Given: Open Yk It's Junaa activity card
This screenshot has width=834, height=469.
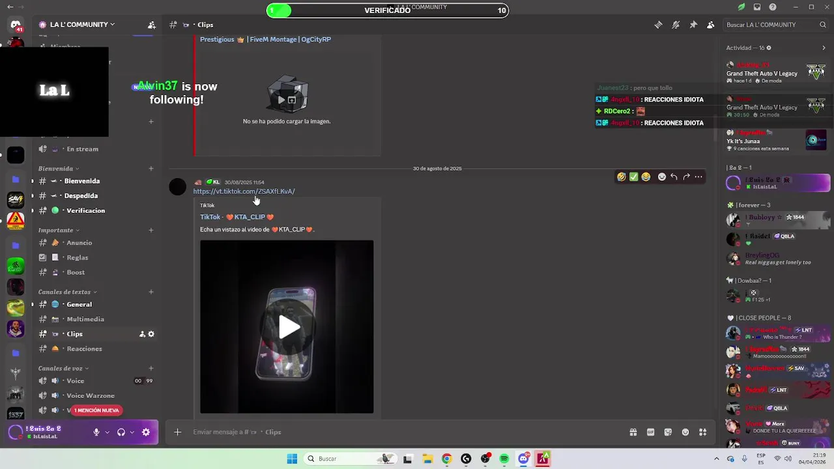Looking at the screenshot, I should pyautogui.click(x=777, y=141).
